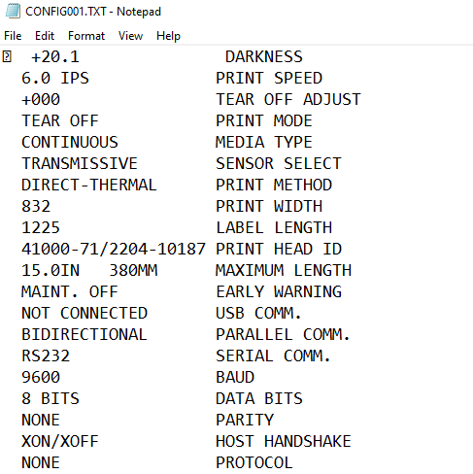The image size is (473, 474).
Task: Click the XON/XOFF value
Action: point(60,442)
